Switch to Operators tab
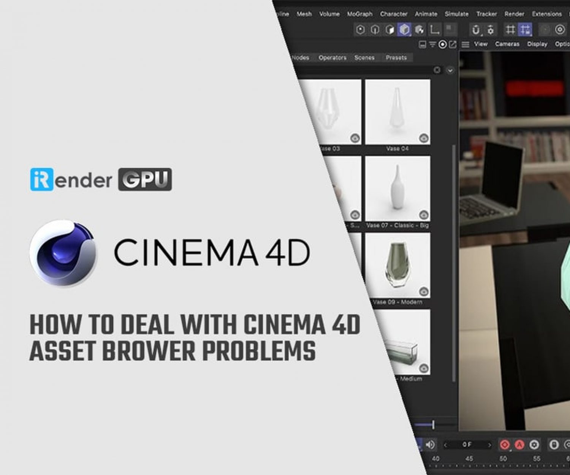 (x=332, y=58)
